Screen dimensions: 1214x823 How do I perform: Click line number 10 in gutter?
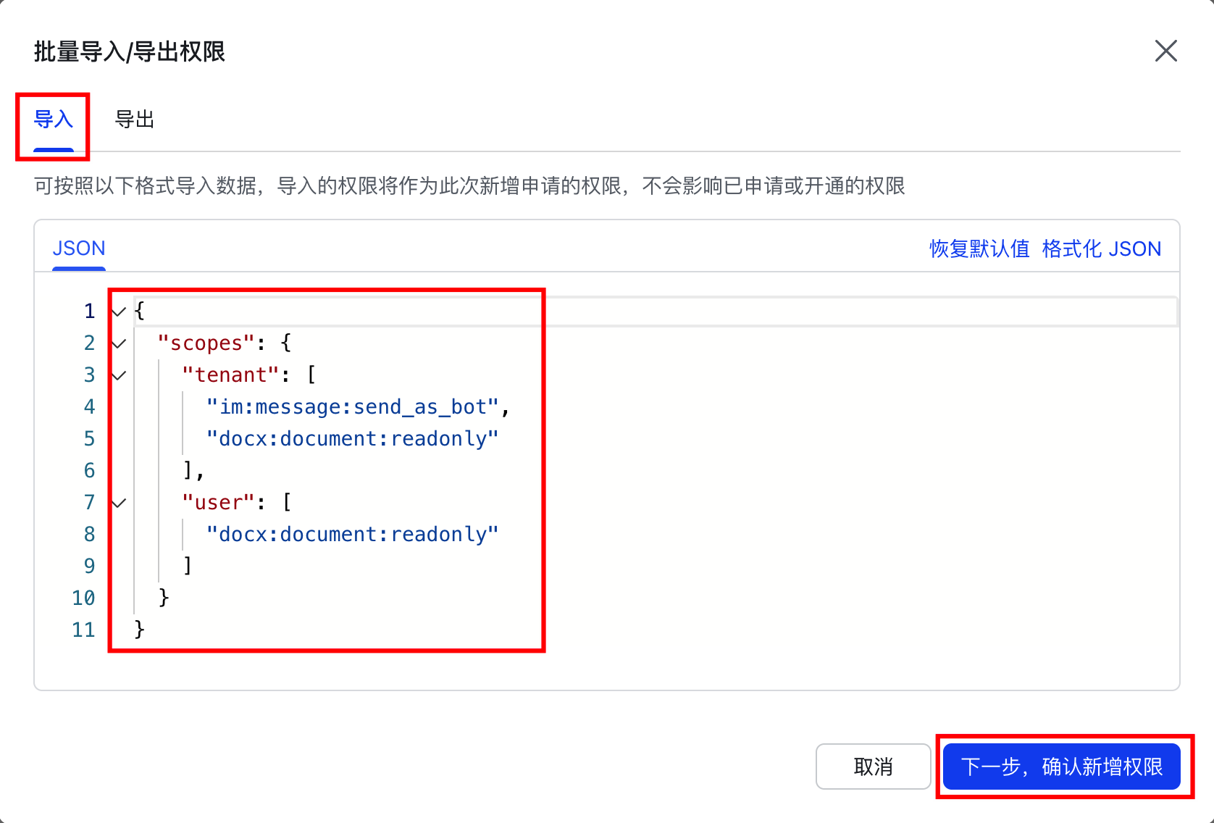coord(83,598)
